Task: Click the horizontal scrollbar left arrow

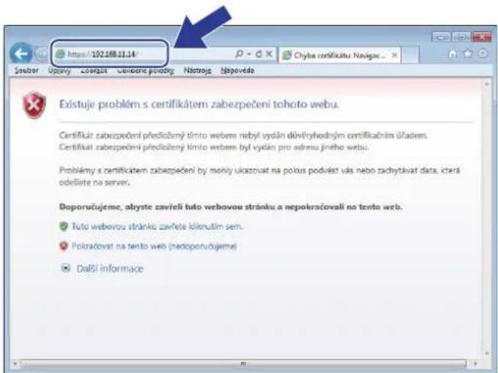Action: tap(14, 363)
